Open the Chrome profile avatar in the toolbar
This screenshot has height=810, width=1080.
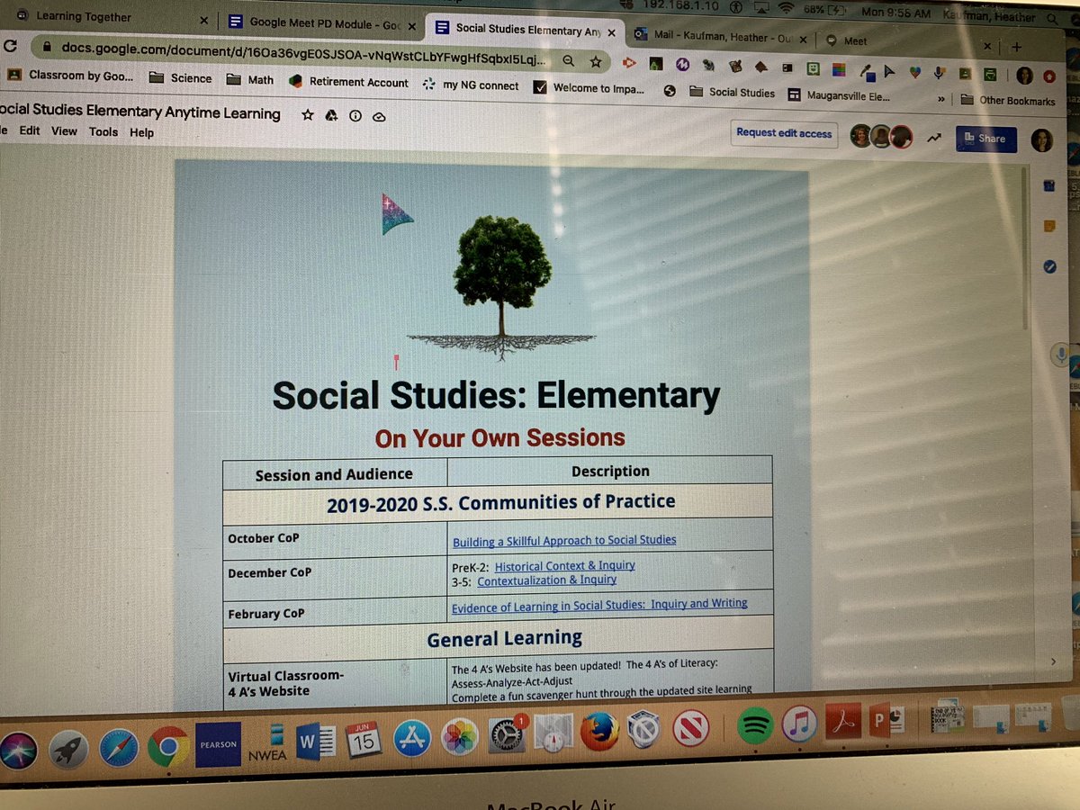point(1025,76)
